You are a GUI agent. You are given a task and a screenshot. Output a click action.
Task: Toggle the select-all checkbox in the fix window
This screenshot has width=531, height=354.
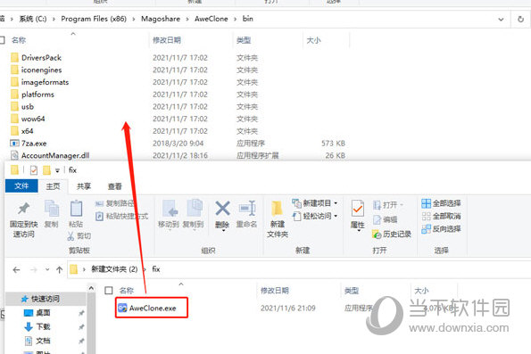tap(108, 291)
